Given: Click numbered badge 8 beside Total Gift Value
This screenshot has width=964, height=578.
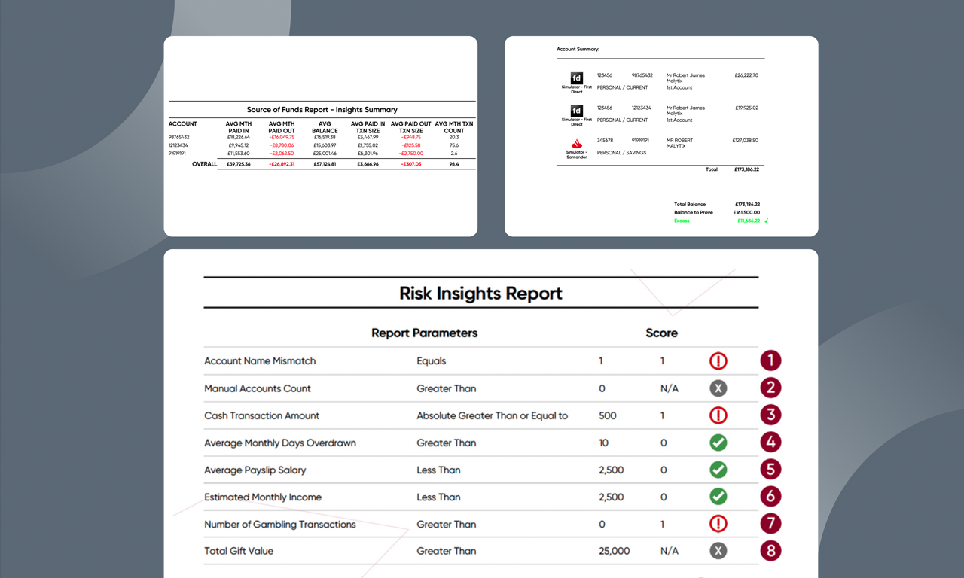Looking at the screenshot, I should point(770,550).
